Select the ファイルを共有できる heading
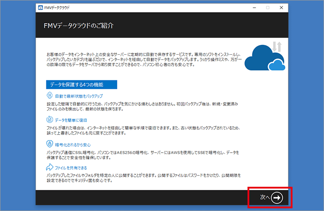 click(x=71, y=168)
